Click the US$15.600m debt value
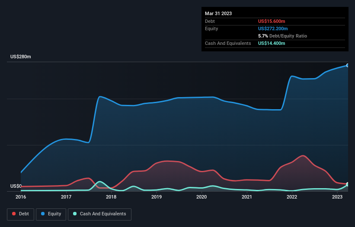This screenshot has height=227, width=355. click(x=272, y=21)
